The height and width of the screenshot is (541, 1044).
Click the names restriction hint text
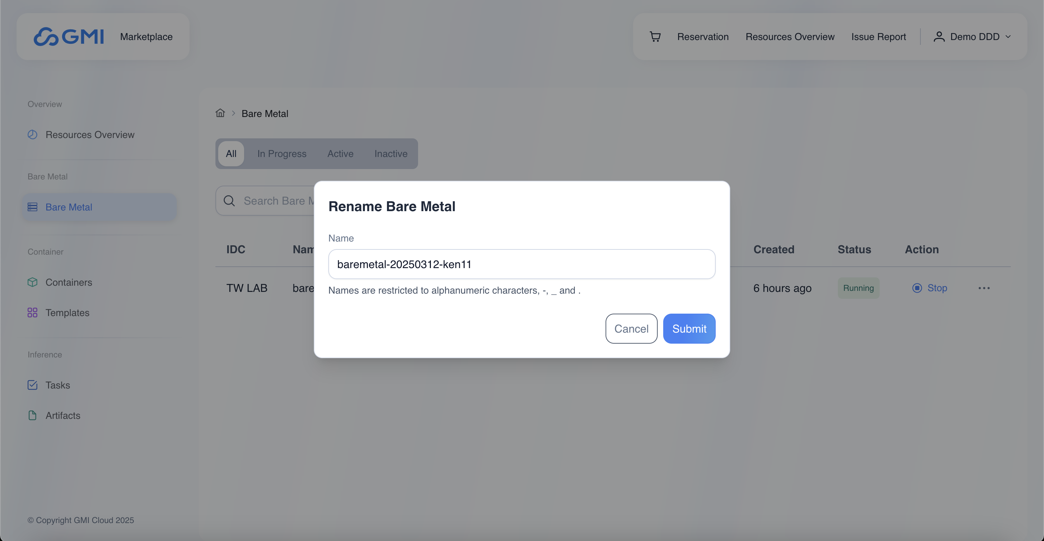(454, 291)
